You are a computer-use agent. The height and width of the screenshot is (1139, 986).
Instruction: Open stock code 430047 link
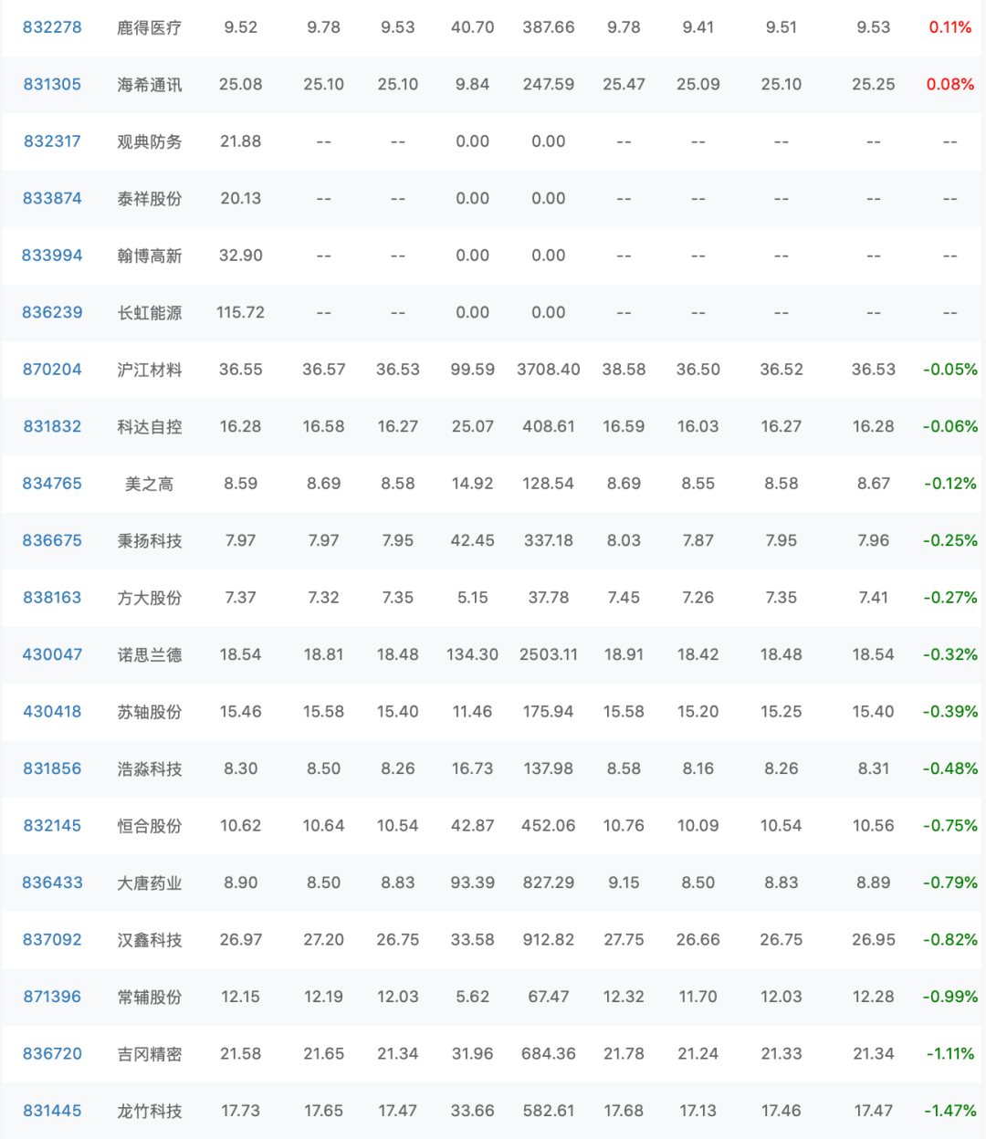(52, 654)
